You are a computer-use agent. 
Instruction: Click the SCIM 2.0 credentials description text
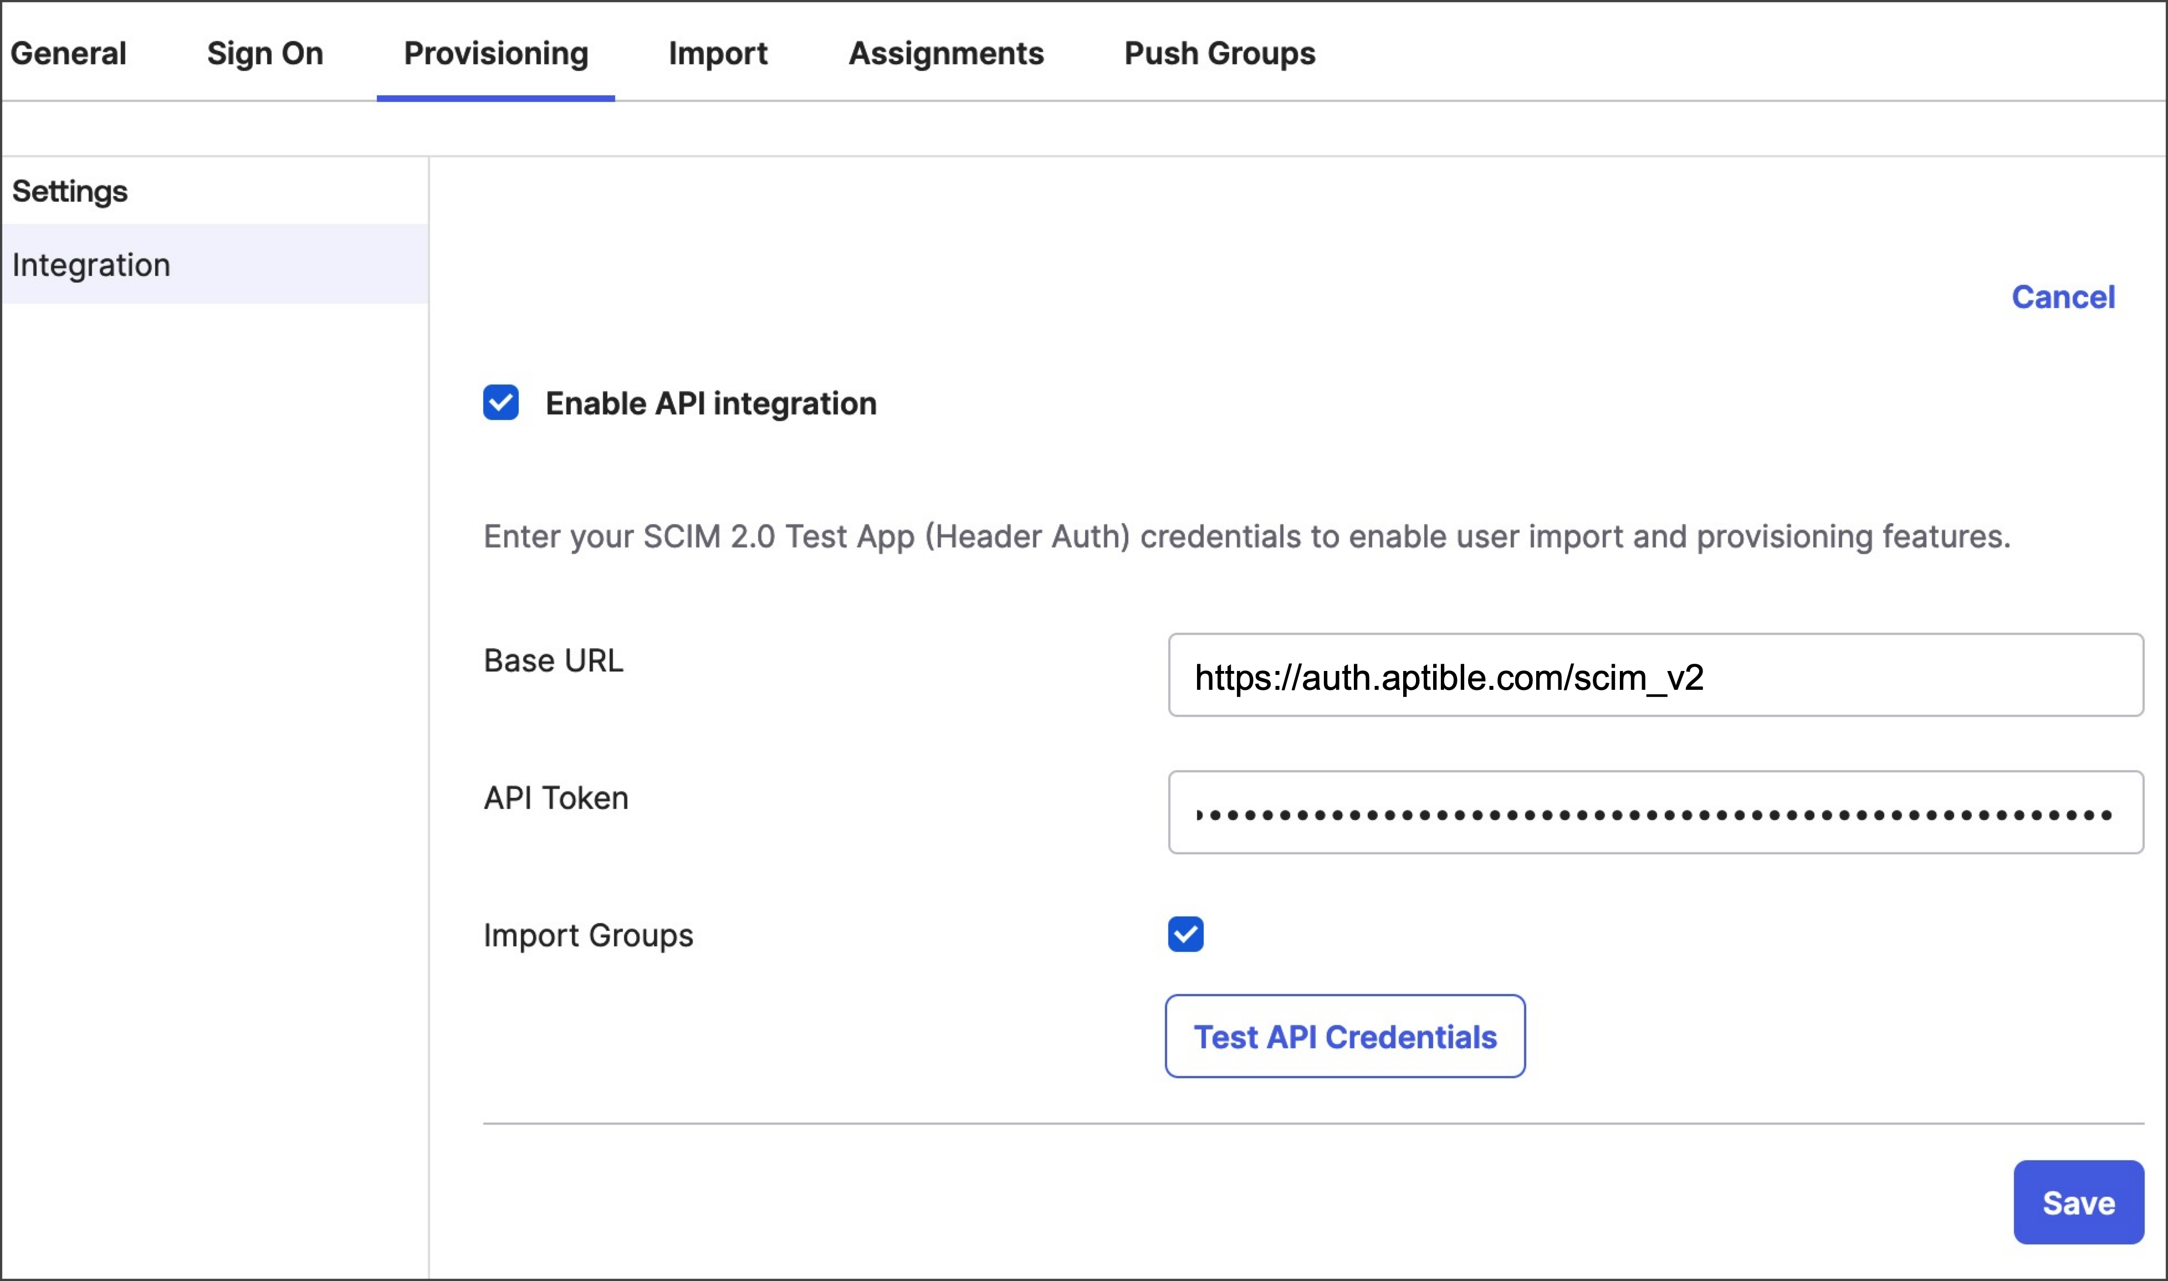(1246, 536)
